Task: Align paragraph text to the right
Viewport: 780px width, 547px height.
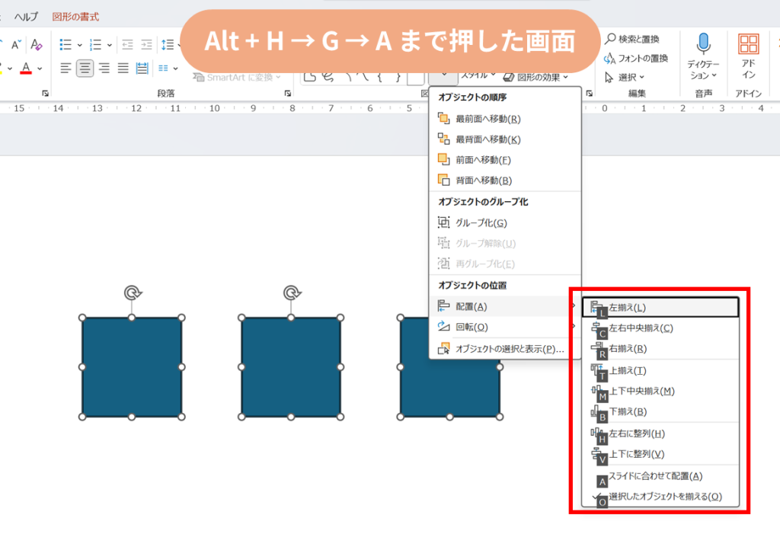Action: pos(104,69)
